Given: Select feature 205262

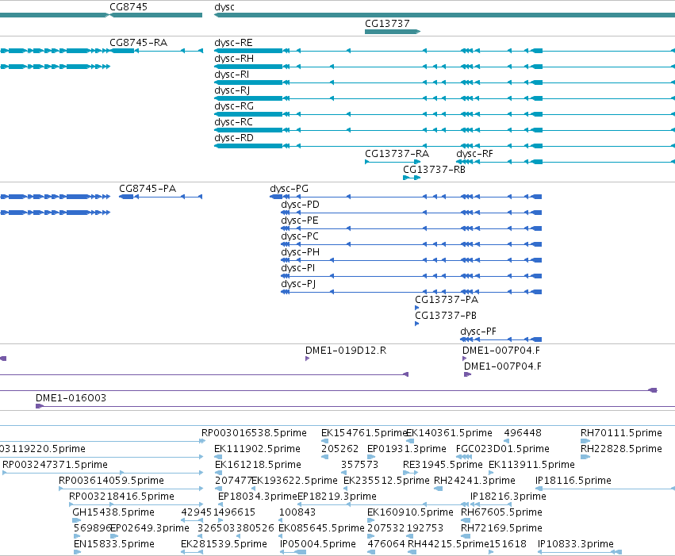Looking at the screenshot, I should 339,449.
